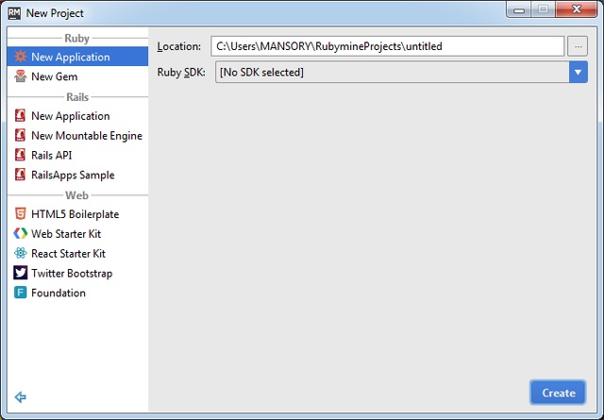Click the Create button
The height and width of the screenshot is (420, 604).
tap(558, 393)
